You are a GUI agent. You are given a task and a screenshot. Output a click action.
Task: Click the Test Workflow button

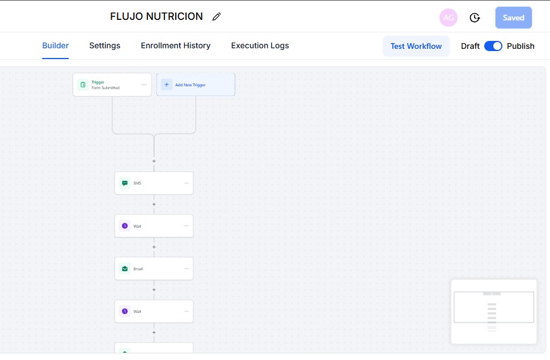(416, 46)
